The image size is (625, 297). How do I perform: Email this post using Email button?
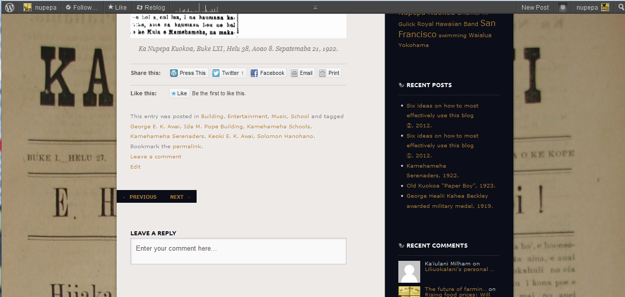tap(302, 73)
